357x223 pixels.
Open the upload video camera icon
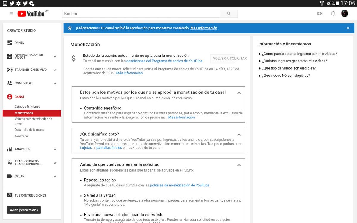[x=320, y=13]
